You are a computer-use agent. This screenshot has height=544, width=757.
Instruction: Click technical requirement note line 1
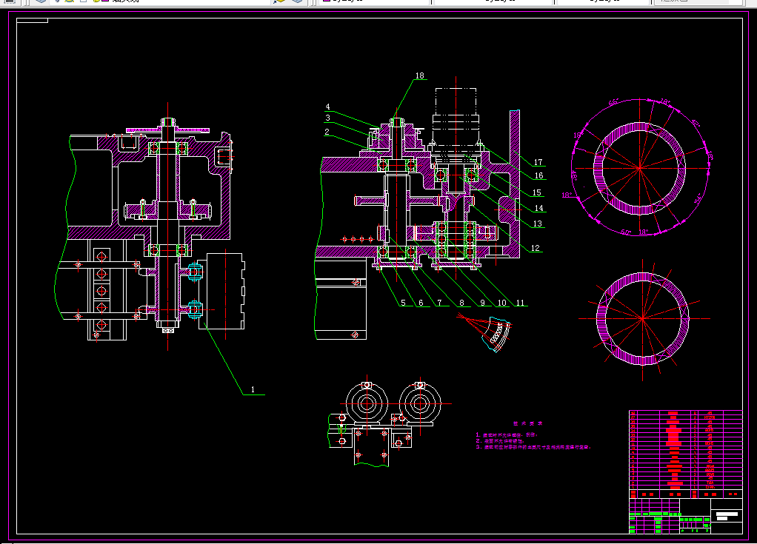point(507,434)
